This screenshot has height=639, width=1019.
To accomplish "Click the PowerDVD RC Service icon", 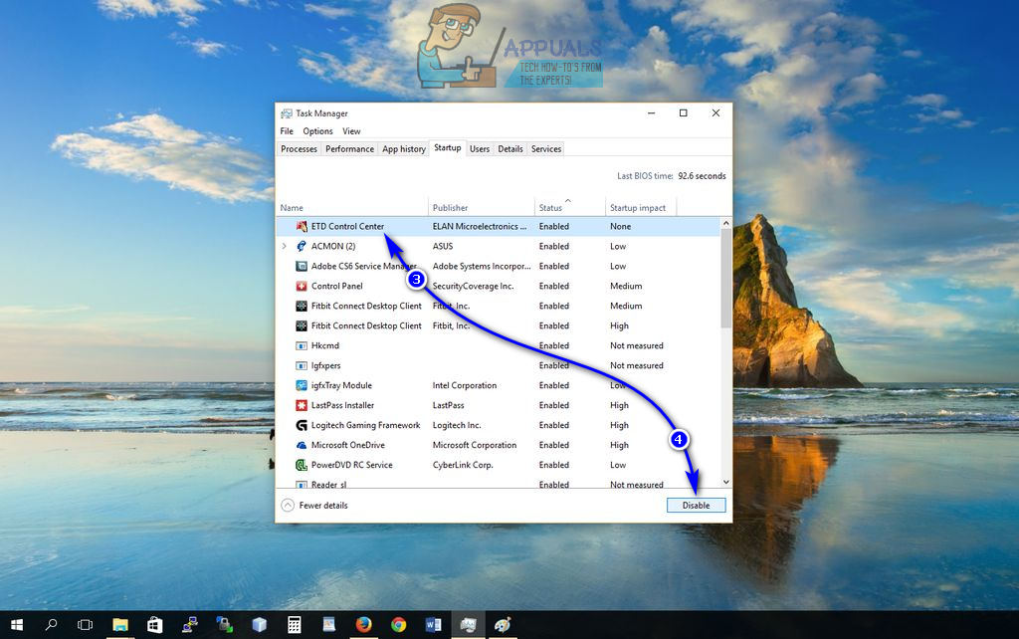I will pyautogui.click(x=302, y=465).
